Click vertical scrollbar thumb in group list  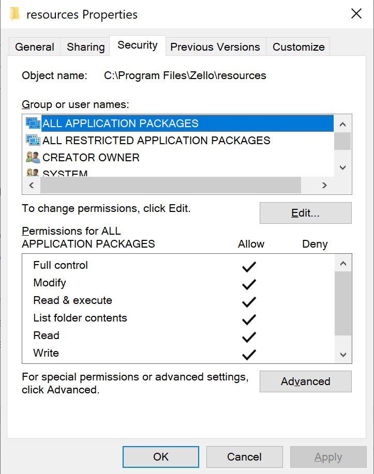coord(342,141)
